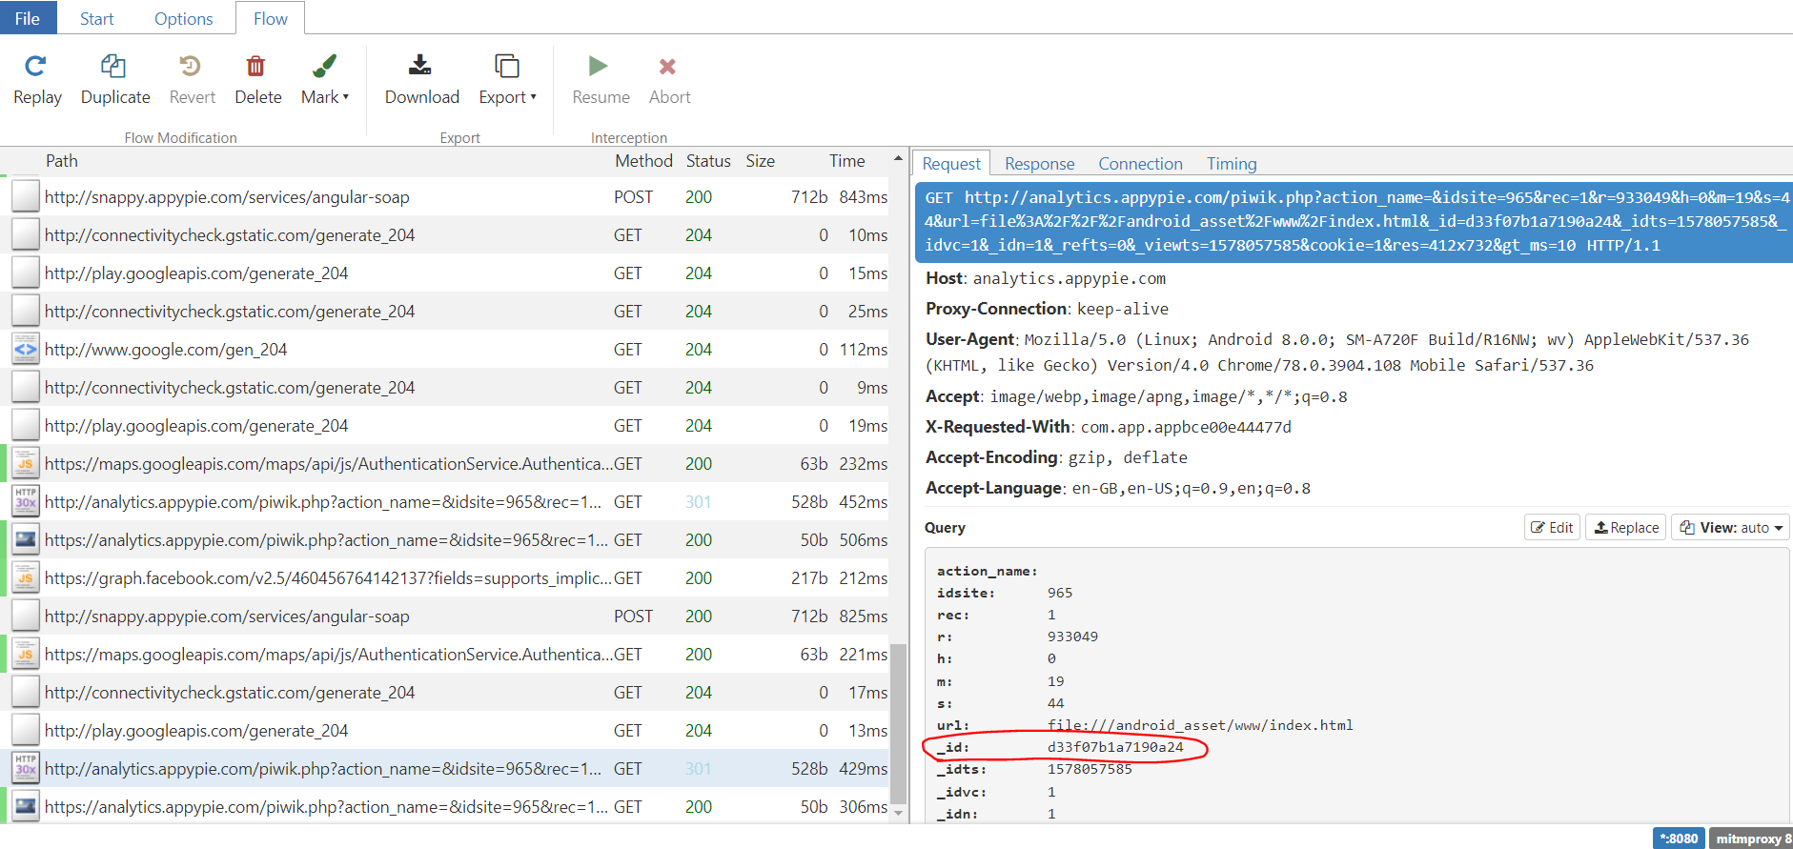The image size is (1793, 849).
Task: Click the _idts value 1578057585
Action: [1090, 769]
